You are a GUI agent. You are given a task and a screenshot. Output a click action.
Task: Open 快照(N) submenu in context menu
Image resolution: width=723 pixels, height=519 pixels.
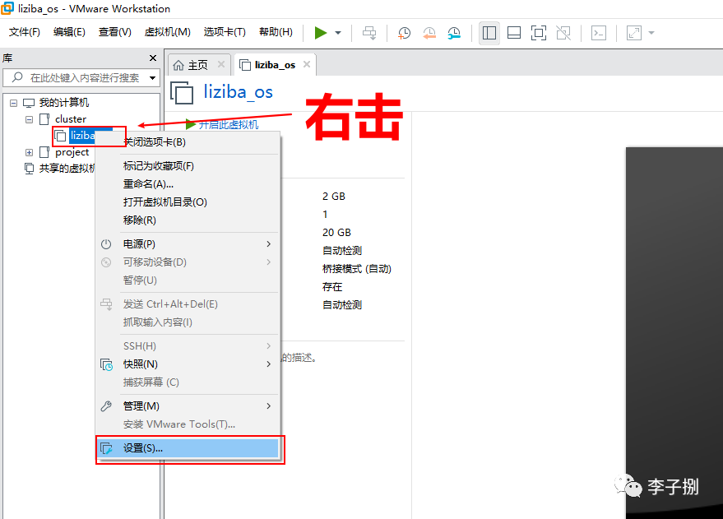[188, 364]
